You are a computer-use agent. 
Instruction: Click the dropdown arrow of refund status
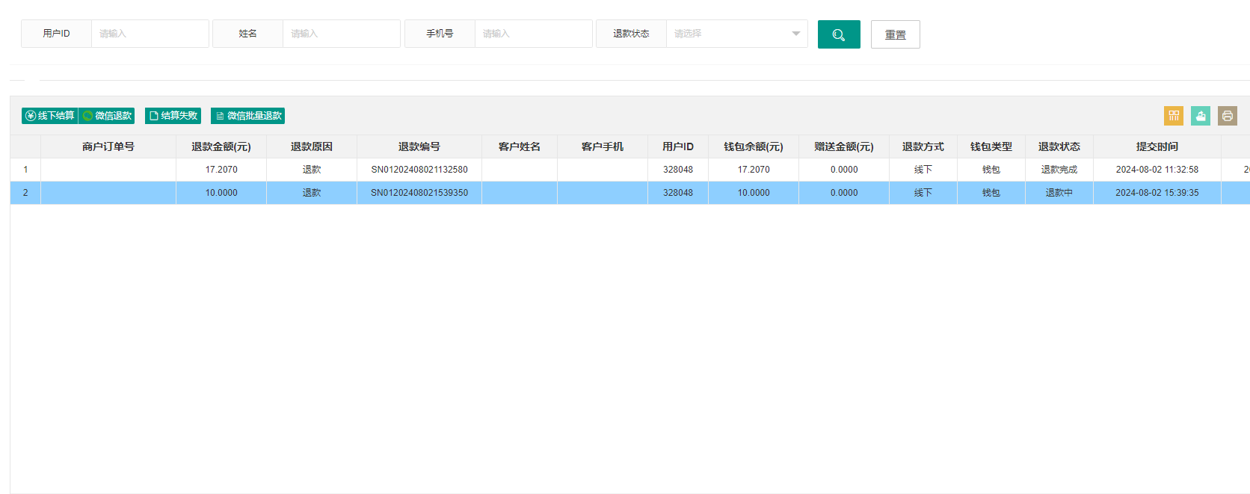point(795,34)
